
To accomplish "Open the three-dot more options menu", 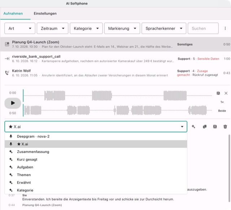I will [225, 28].
